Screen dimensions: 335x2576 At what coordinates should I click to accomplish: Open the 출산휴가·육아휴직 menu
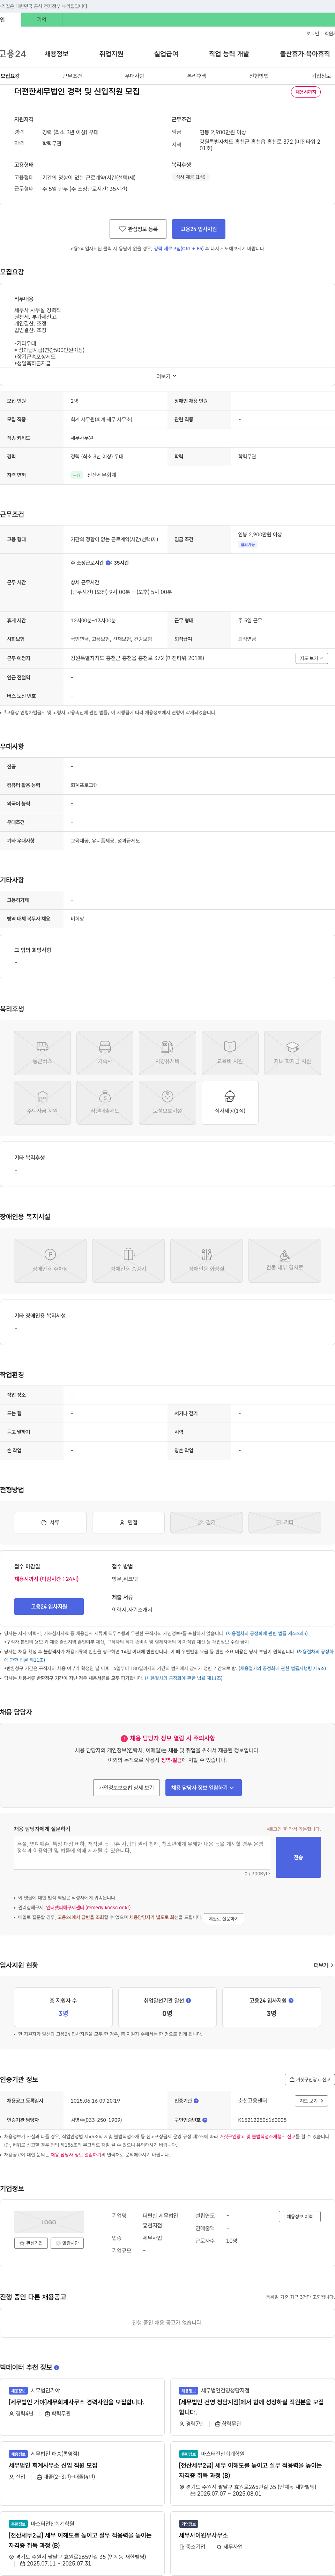pyautogui.click(x=305, y=54)
